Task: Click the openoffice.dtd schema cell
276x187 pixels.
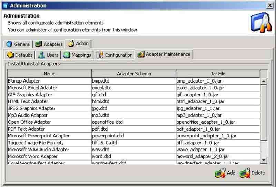Action: pos(134,122)
